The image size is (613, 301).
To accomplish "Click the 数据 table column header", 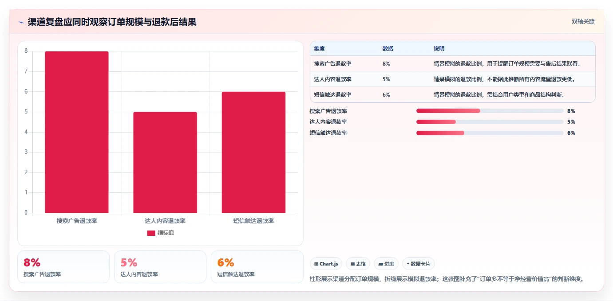I will click(x=388, y=49).
